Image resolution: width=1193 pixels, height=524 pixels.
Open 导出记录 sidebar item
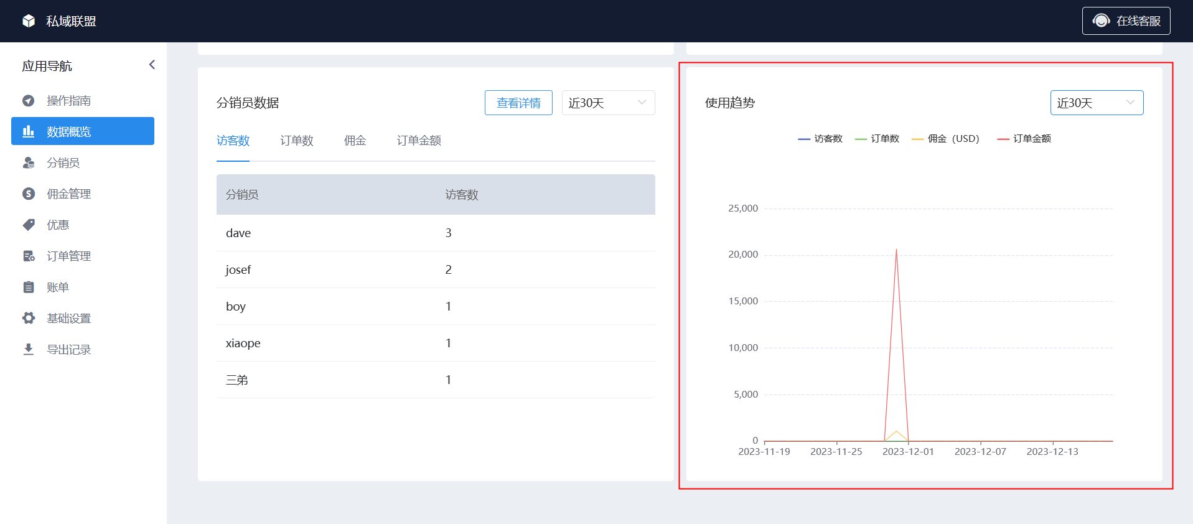tap(83, 350)
